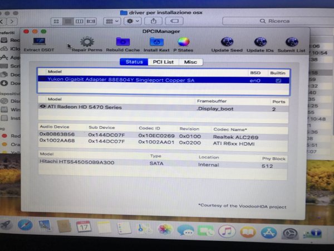Open iTunes from the Dock
The image size is (334, 251).
tap(227, 231)
